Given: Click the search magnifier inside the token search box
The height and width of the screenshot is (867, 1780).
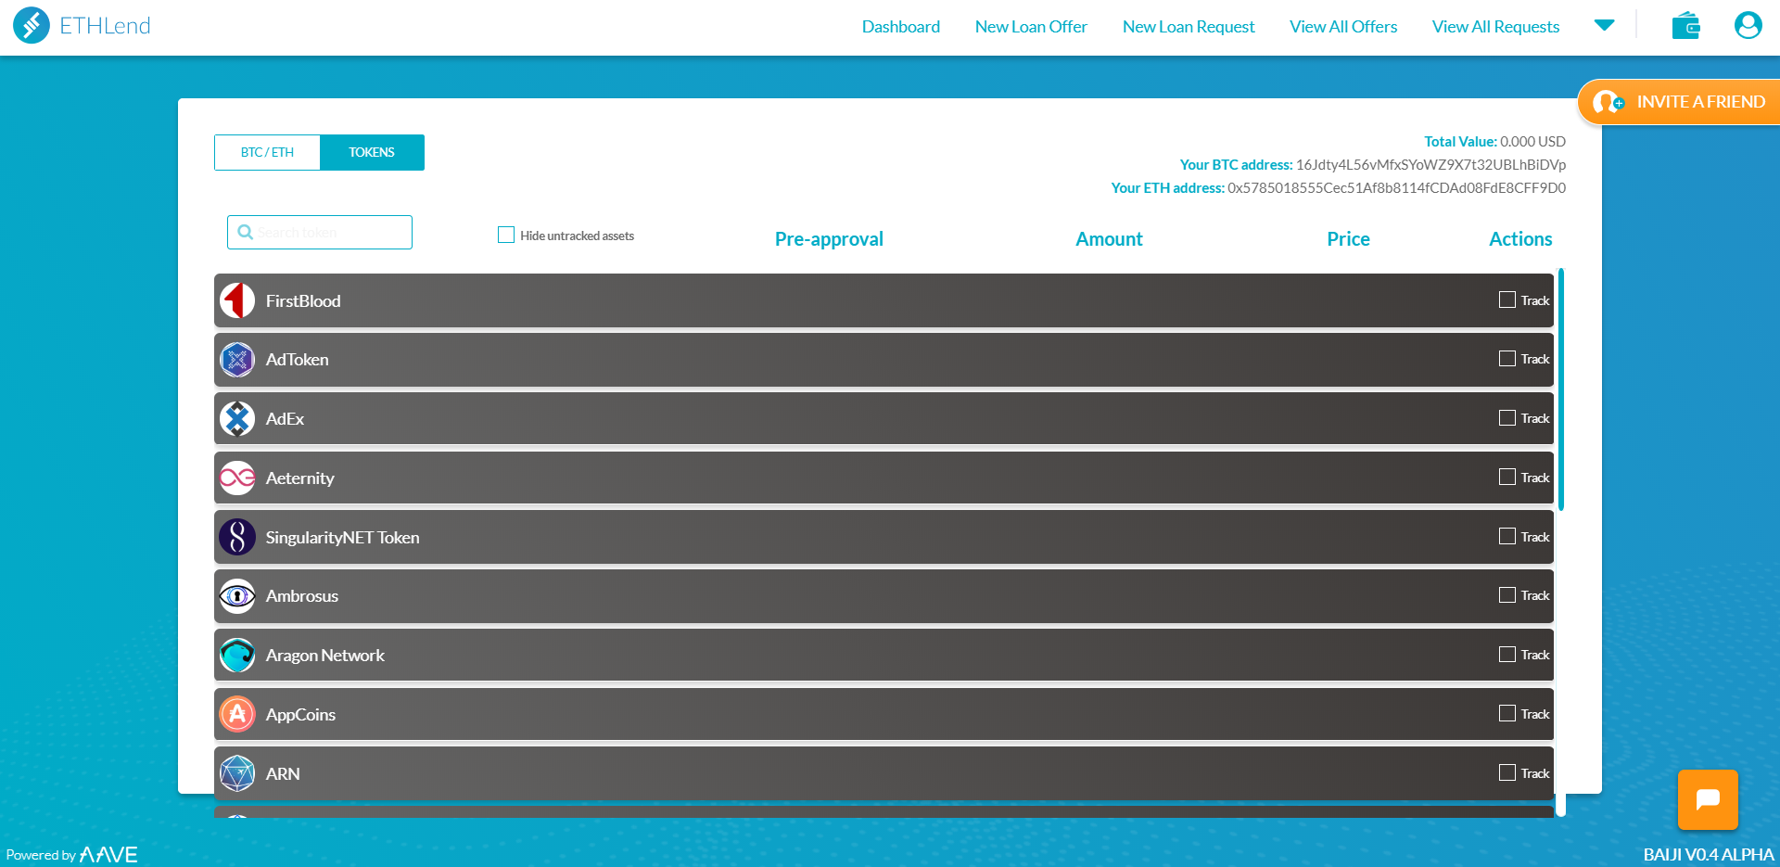Looking at the screenshot, I should (x=245, y=232).
